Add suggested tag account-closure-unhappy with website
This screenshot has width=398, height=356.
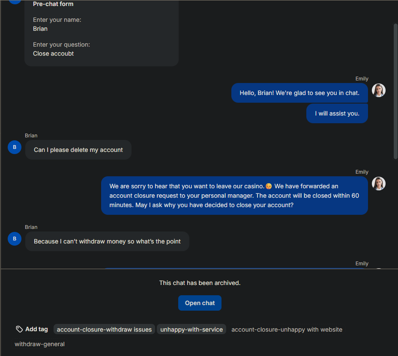coord(287,329)
